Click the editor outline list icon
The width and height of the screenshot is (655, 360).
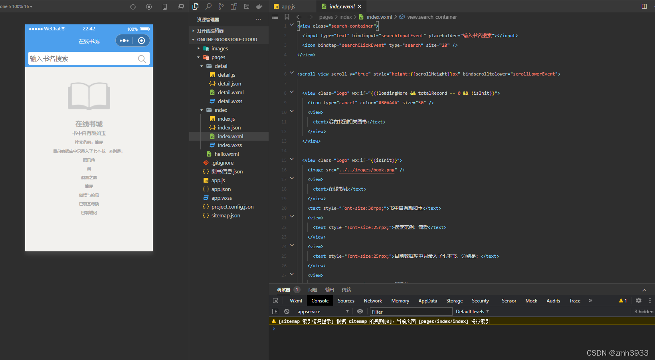coord(275,17)
